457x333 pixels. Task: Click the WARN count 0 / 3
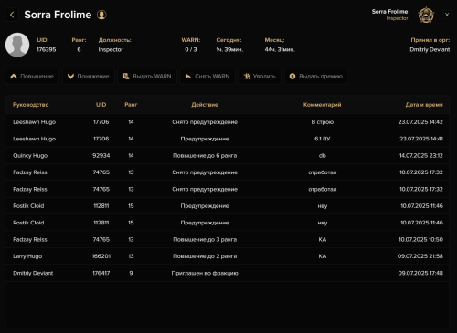[191, 49]
